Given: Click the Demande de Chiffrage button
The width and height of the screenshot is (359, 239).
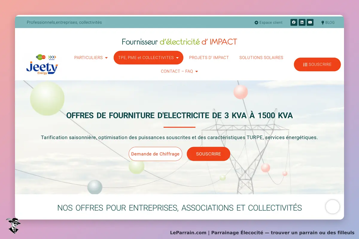Looking at the screenshot, I should (155, 154).
